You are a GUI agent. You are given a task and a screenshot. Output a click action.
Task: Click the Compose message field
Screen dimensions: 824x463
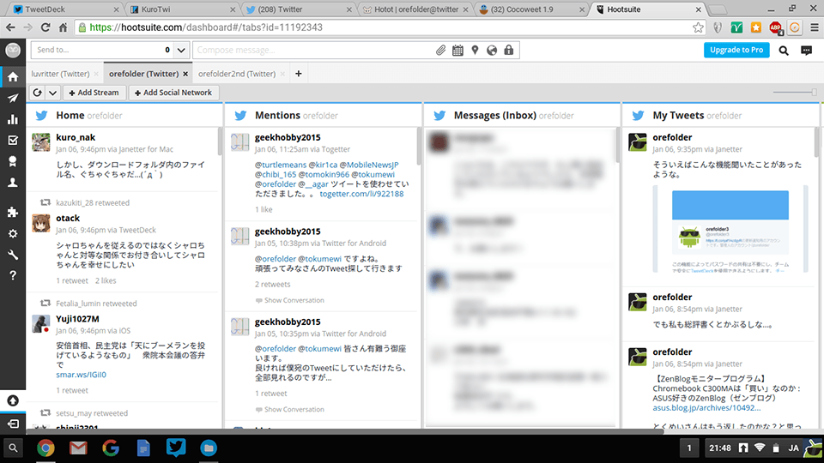[314, 50]
